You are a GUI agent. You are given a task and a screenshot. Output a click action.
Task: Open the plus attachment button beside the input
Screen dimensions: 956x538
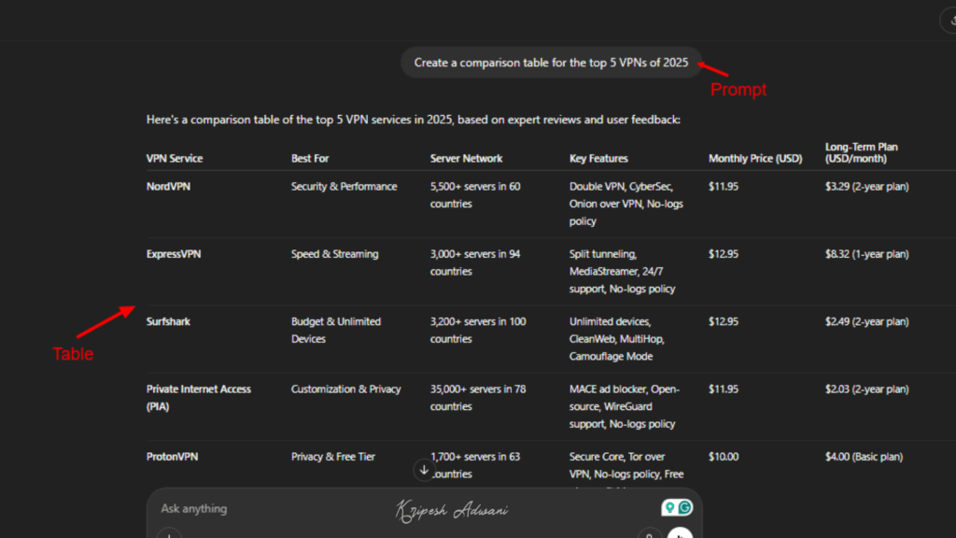click(x=169, y=536)
